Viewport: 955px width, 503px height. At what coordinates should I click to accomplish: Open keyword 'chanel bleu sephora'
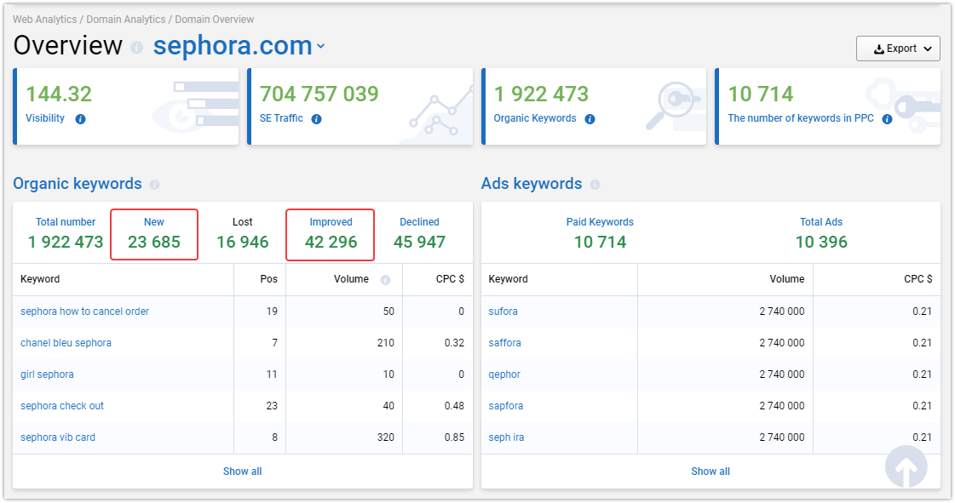pyautogui.click(x=66, y=343)
